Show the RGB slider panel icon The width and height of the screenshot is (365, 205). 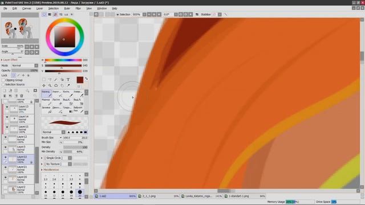tap(50, 14)
